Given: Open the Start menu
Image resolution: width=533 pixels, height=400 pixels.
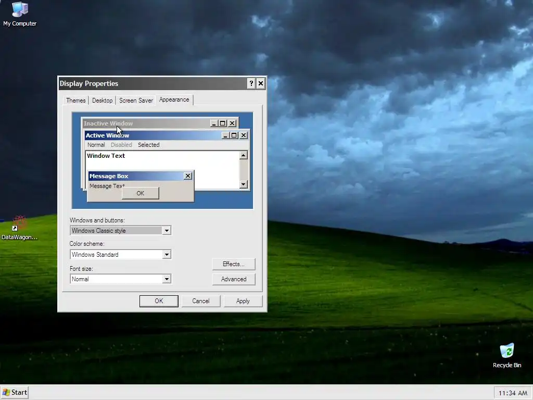Looking at the screenshot, I should (x=15, y=392).
